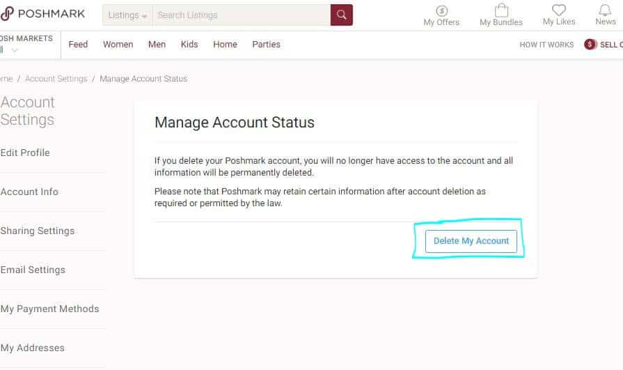Click the red search magnifier button
The height and width of the screenshot is (370, 623).
pos(341,15)
